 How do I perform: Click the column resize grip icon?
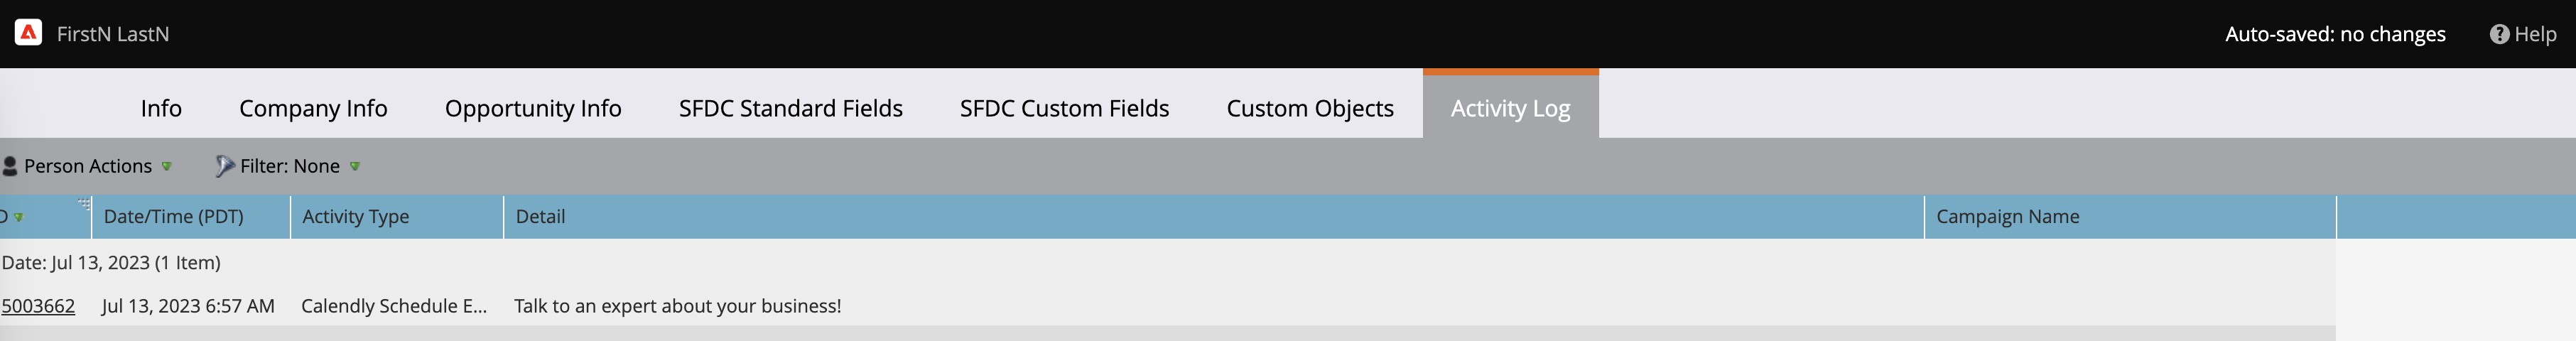[84, 203]
